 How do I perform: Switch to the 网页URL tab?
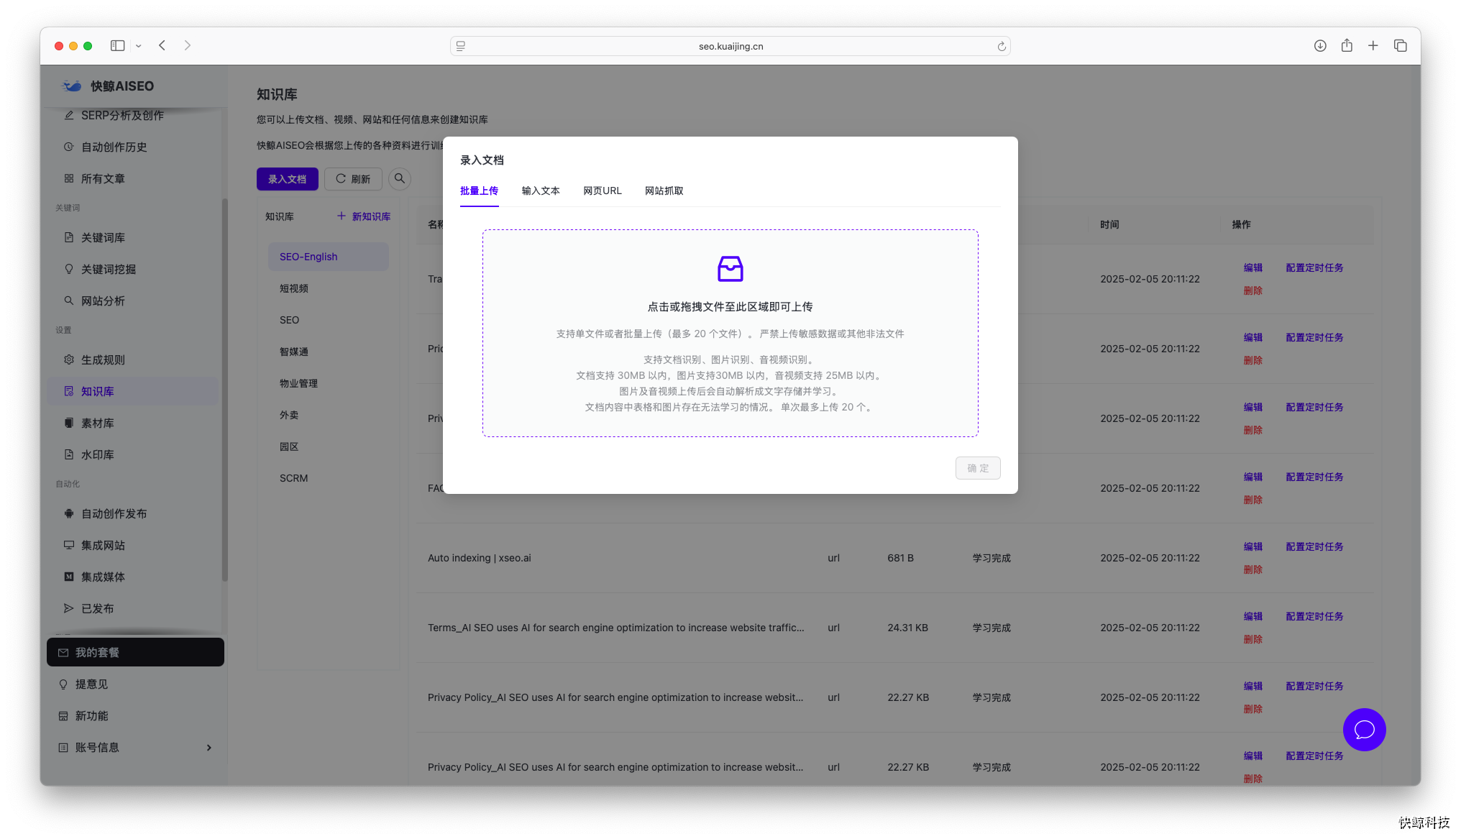point(603,191)
